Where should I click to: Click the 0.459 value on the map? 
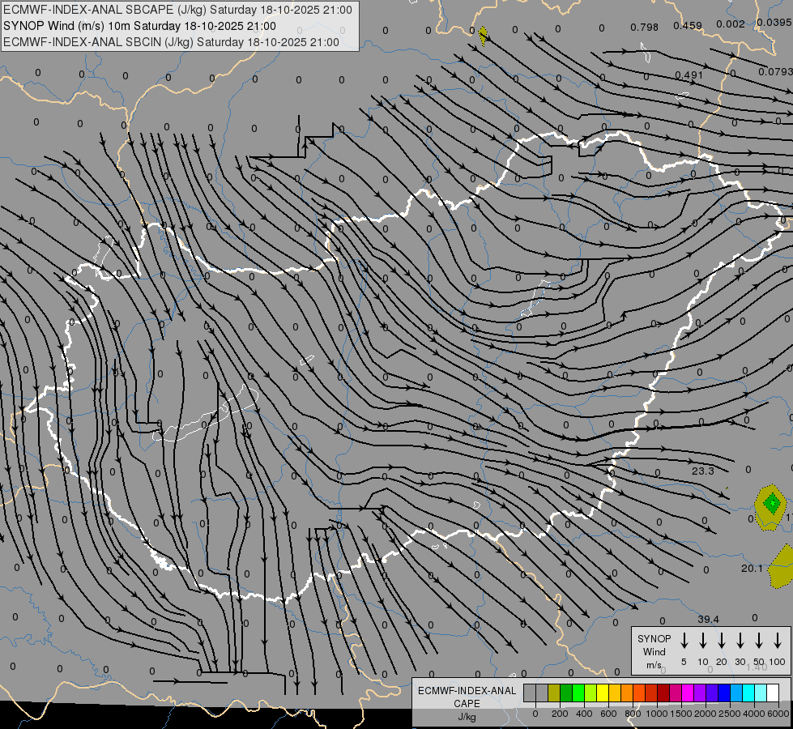click(688, 25)
